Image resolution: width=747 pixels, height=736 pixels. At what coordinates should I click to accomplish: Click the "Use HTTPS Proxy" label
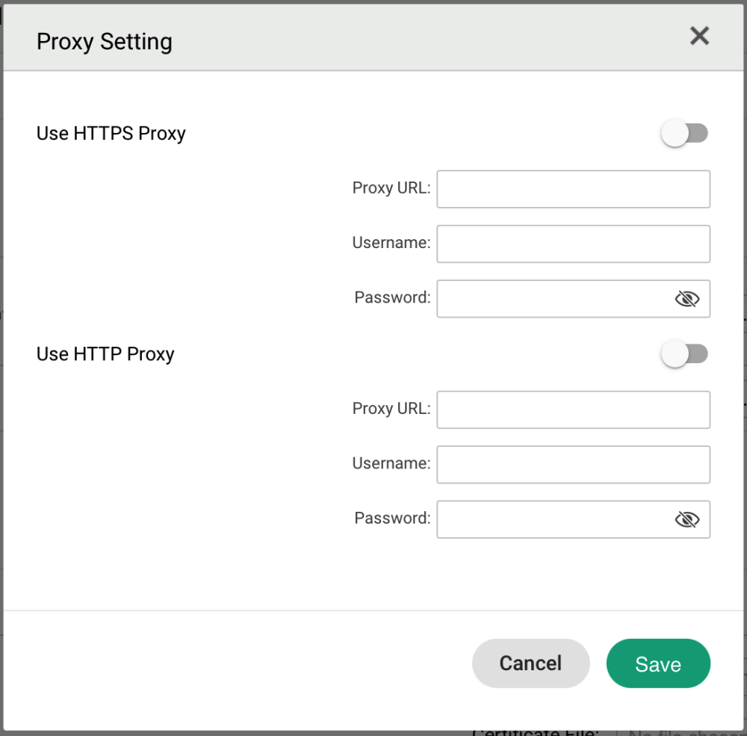click(x=111, y=134)
